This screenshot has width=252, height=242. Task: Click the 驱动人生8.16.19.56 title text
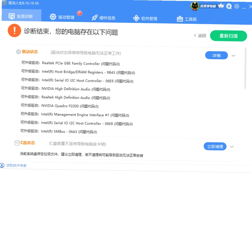23,3
